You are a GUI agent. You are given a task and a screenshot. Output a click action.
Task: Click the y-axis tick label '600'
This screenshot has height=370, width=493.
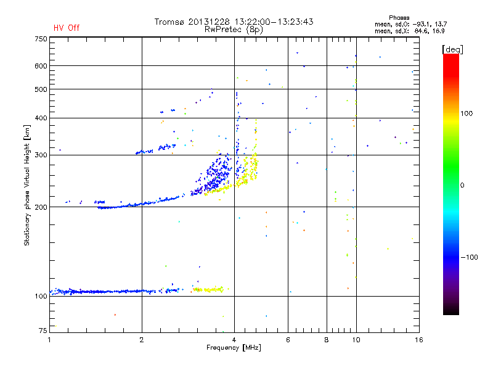coord(41,66)
